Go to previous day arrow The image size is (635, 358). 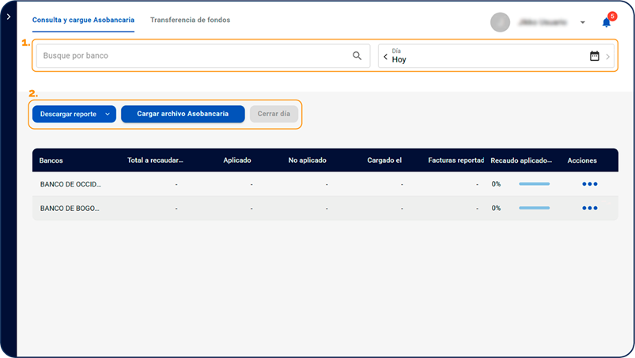pyautogui.click(x=385, y=57)
